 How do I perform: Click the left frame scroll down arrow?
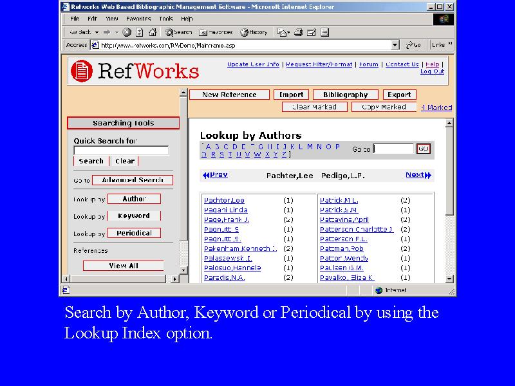(183, 270)
